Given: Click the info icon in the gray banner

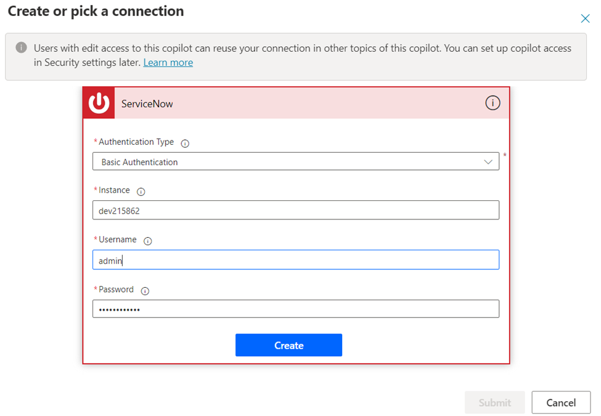Looking at the screenshot, I should [21, 48].
